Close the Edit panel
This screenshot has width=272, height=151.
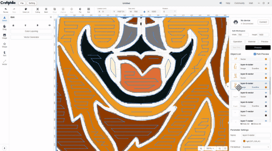51,17
